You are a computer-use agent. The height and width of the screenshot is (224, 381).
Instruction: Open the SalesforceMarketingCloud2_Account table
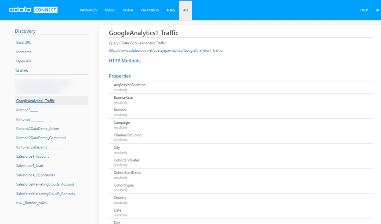tap(45, 184)
